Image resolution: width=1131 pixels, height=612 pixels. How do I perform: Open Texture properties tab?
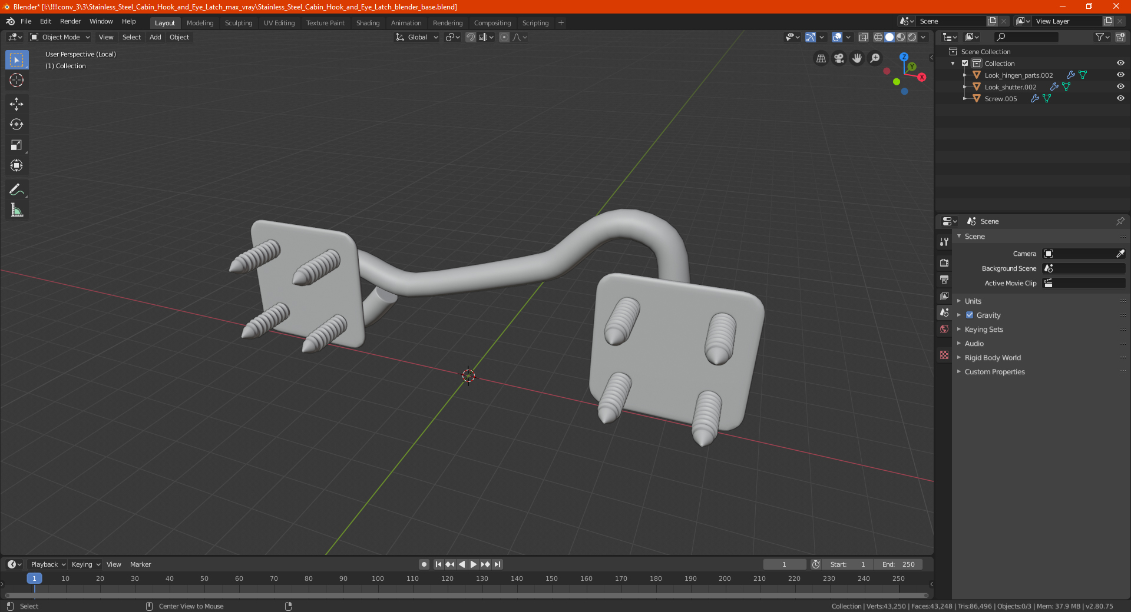[x=944, y=355]
